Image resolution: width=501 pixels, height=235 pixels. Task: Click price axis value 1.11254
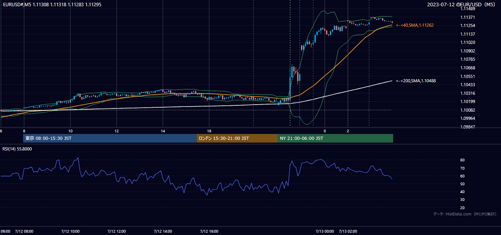pyautogui.click(x=468, y=25)
